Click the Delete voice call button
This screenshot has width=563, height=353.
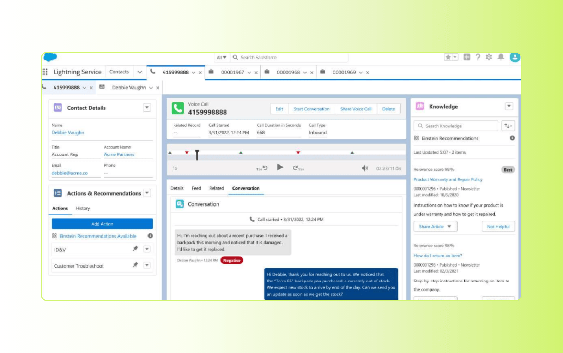coord(388,109)
